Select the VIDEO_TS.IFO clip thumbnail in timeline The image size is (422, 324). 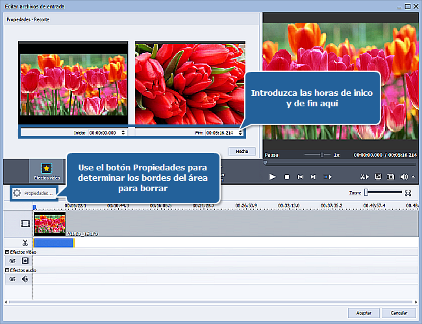[49, 223]
